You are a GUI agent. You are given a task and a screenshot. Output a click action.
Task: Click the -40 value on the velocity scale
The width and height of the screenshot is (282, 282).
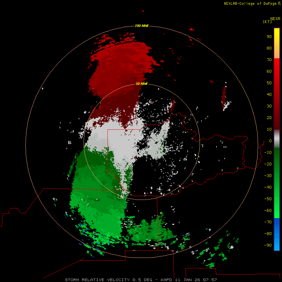tap(268, 187)
